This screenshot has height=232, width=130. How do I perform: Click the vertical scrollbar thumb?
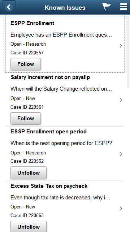click(128, 52)
